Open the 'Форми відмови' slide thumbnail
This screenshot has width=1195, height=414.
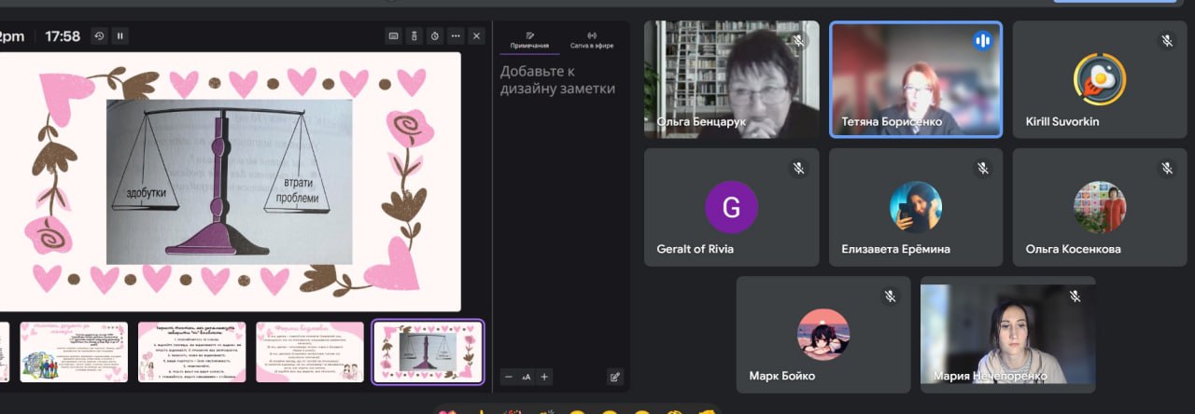click(310, 352)
